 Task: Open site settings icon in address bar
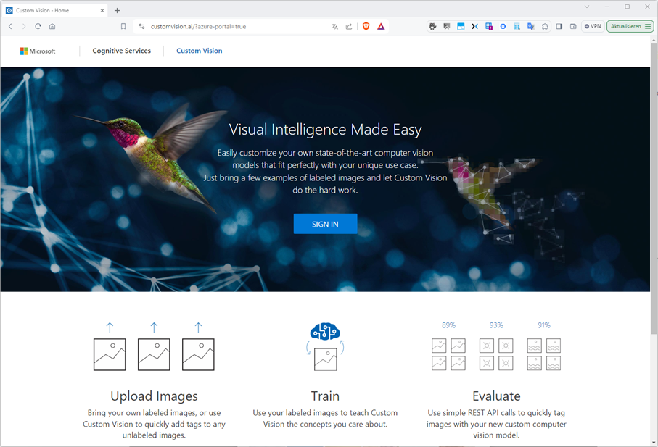(x=142, y=26)
